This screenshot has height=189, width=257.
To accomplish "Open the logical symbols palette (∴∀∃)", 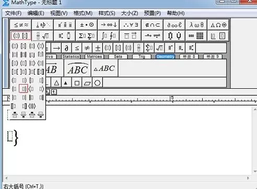I will click(x=131, y=25).
